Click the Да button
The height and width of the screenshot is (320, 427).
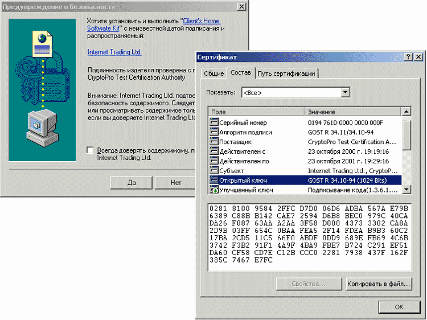[132, 182]
